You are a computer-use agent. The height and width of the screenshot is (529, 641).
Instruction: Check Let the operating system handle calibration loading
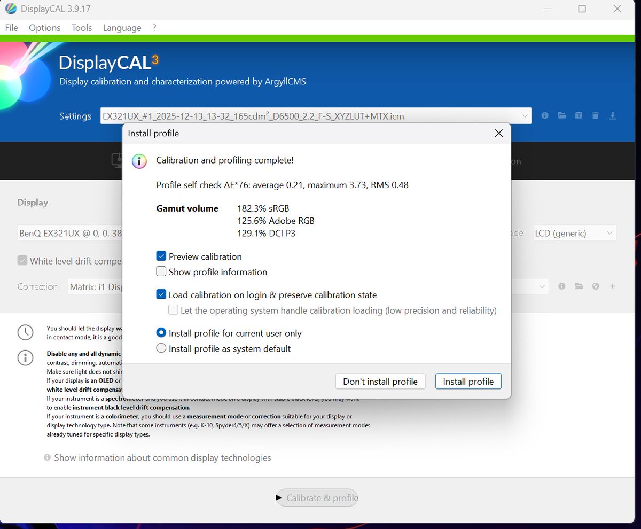tap(173, 310)
